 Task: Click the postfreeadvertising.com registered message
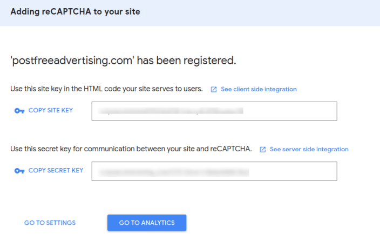[123, 61]
